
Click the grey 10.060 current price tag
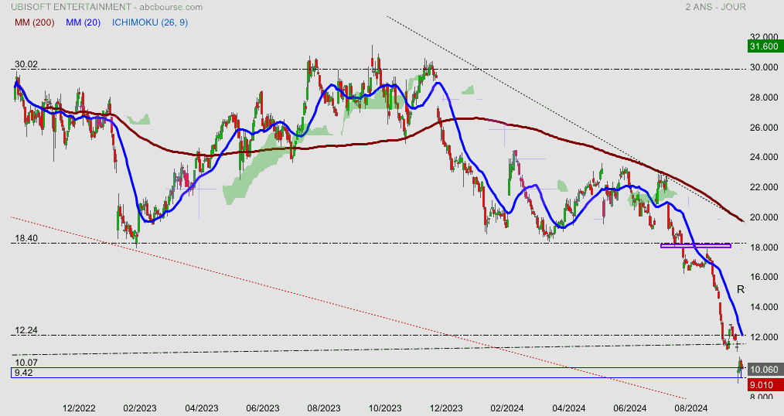(x=764, y=370)
